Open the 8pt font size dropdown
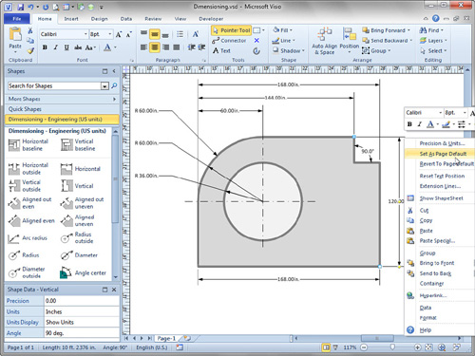The image size is (475, 356). pyautogui.click(x=110, y=34)
